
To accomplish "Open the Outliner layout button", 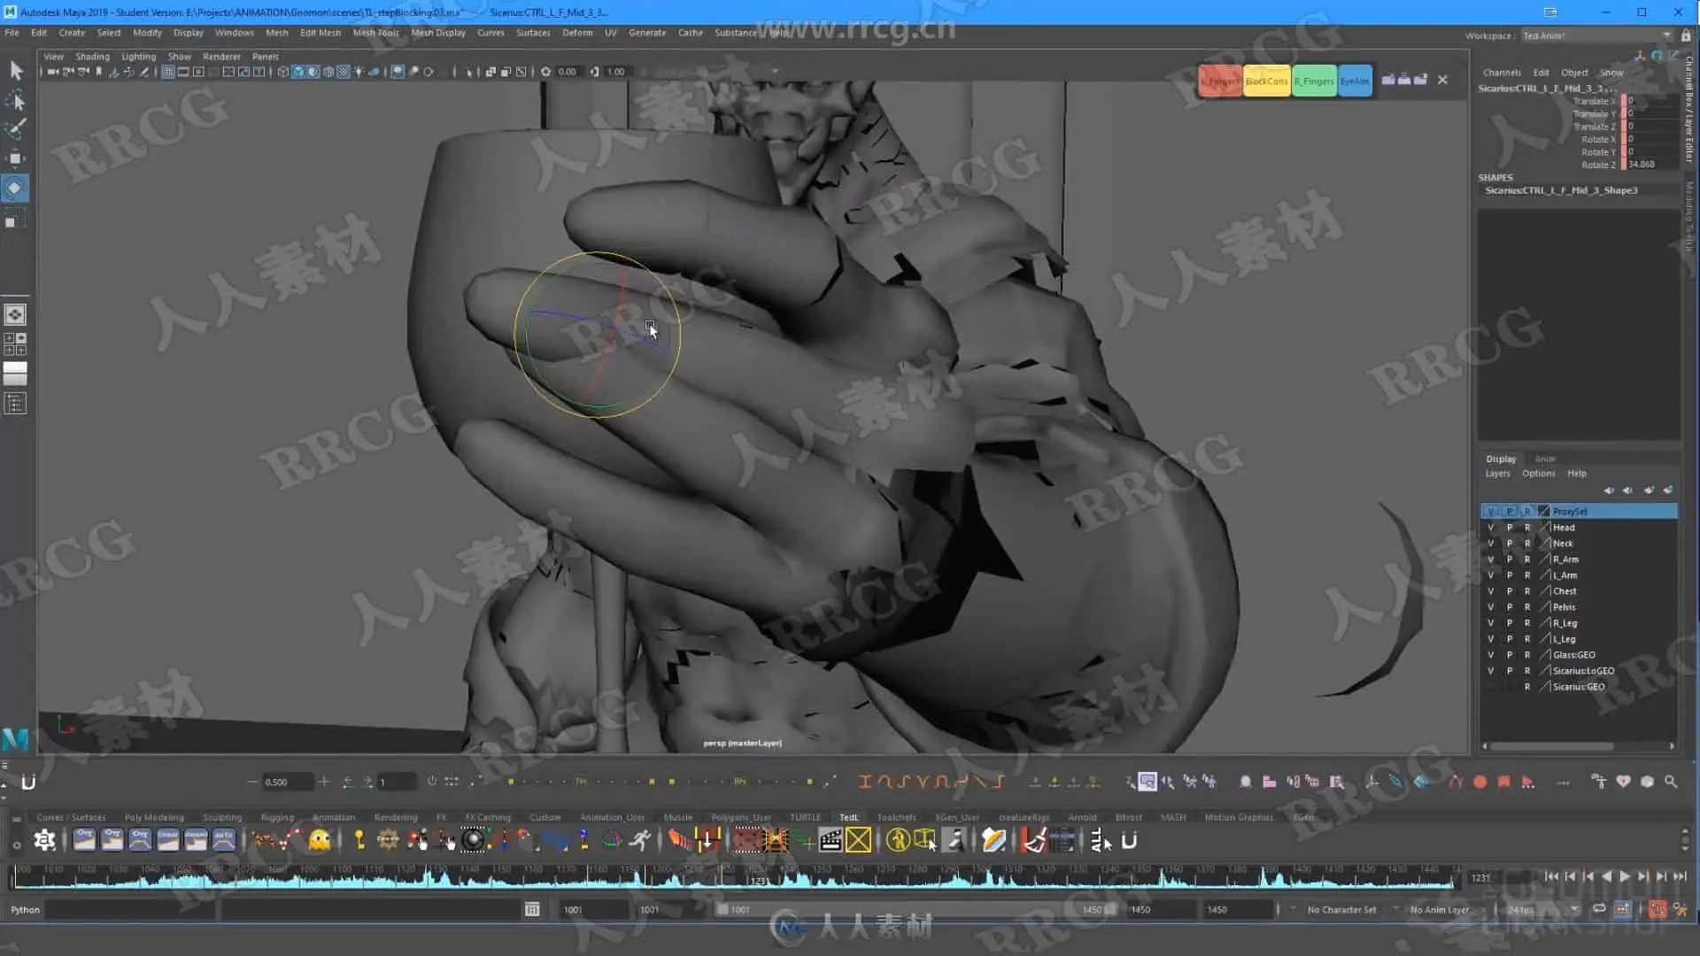I will 15,405.
